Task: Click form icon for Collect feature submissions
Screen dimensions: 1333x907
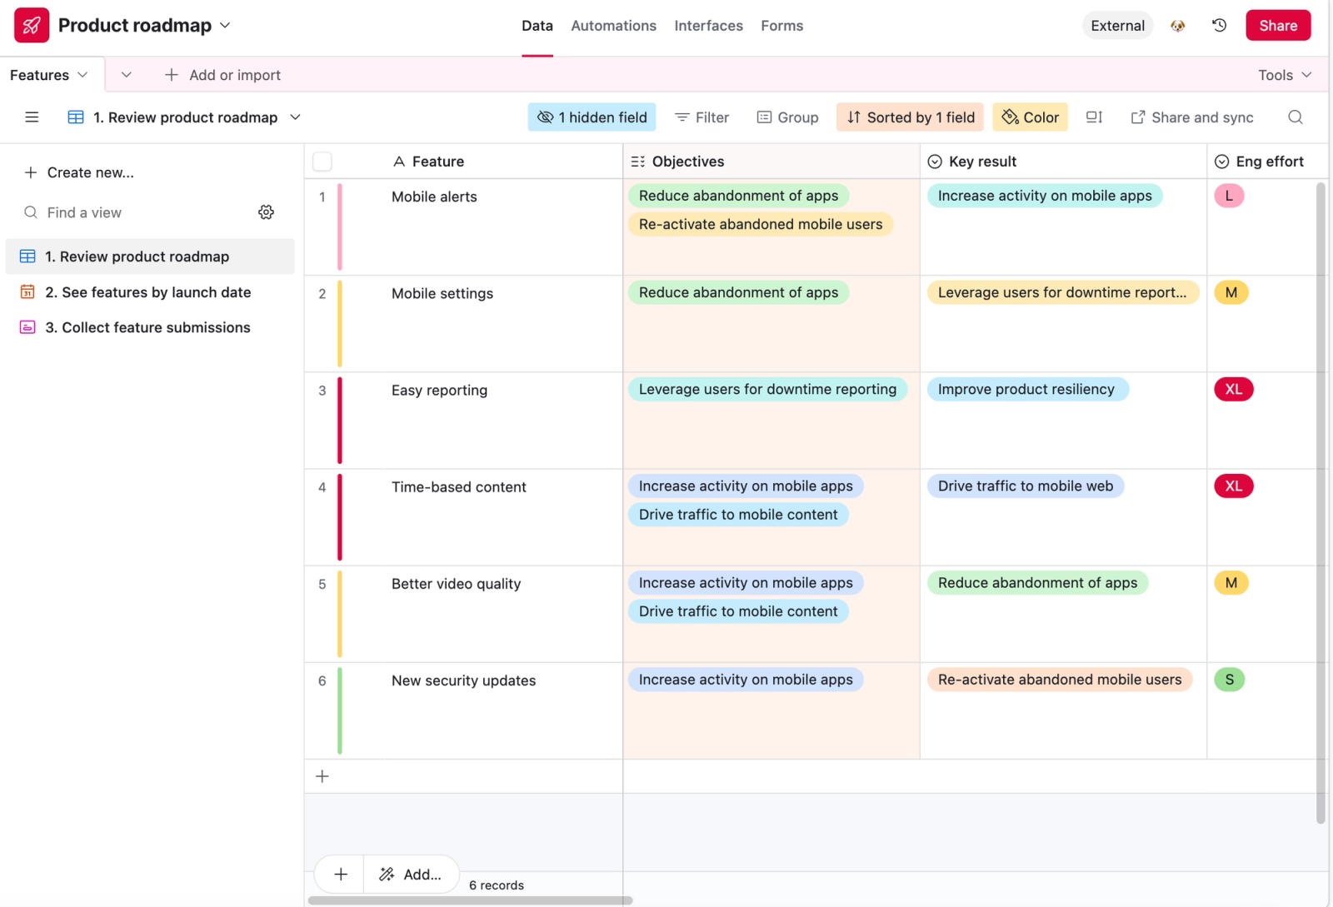Action: coord(27,327)
